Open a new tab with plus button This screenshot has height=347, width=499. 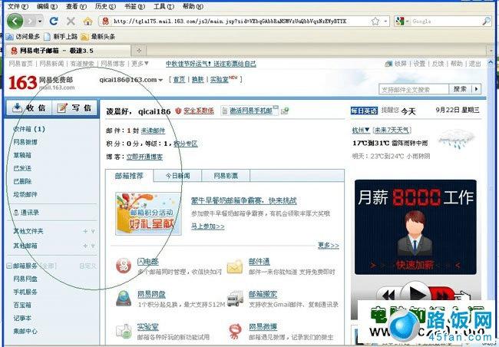pos(139,51)
